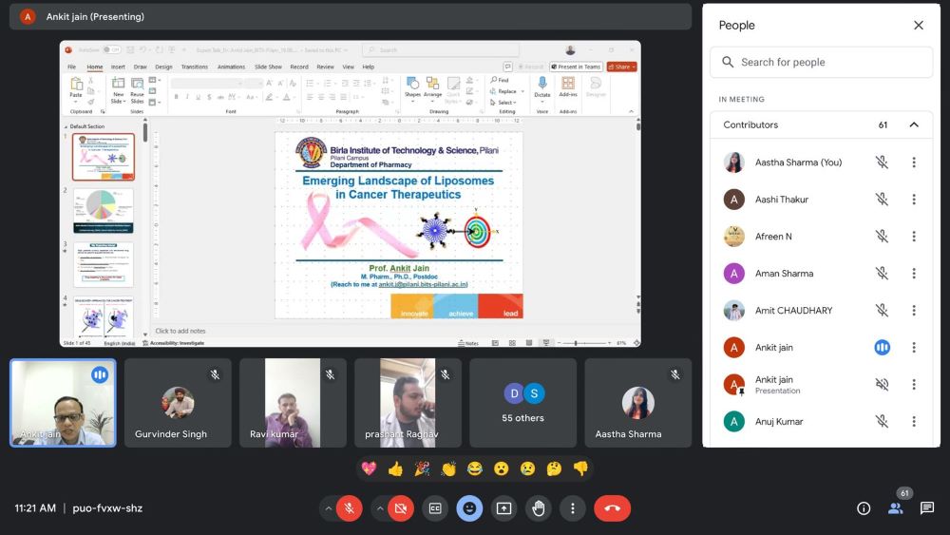Viewport: 950px width, 535px height.
Task: Open the three-dot more options menu
Action: coord(573,508)
